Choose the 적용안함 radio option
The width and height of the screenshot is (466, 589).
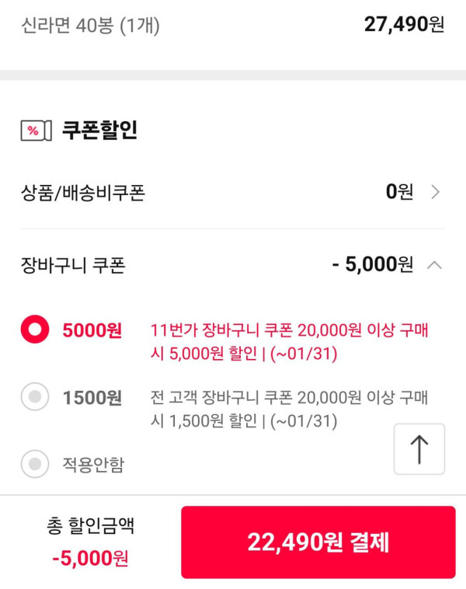coord(35,465)
